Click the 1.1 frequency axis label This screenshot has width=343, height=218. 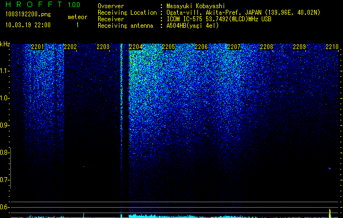pos(5,71)
